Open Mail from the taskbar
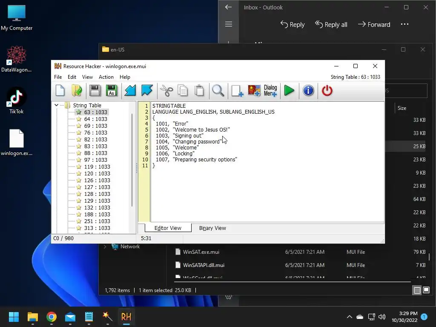 coord(70,317)
